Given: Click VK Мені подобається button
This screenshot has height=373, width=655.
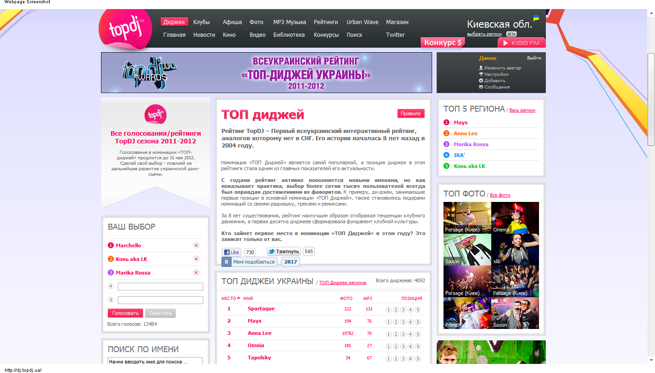Looking at the screenshot, I should tap(249, 262).
